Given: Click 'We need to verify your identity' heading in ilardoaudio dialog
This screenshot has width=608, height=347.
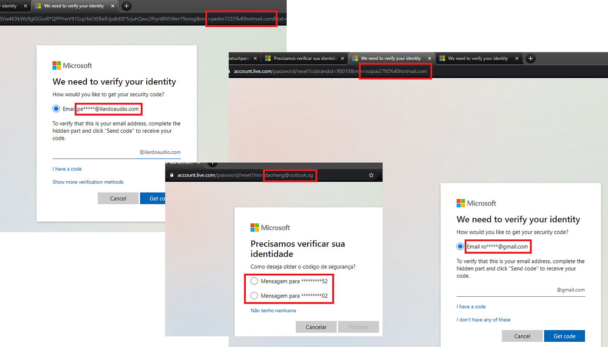Looking at the screenshot, I should (x=114, y=82).
